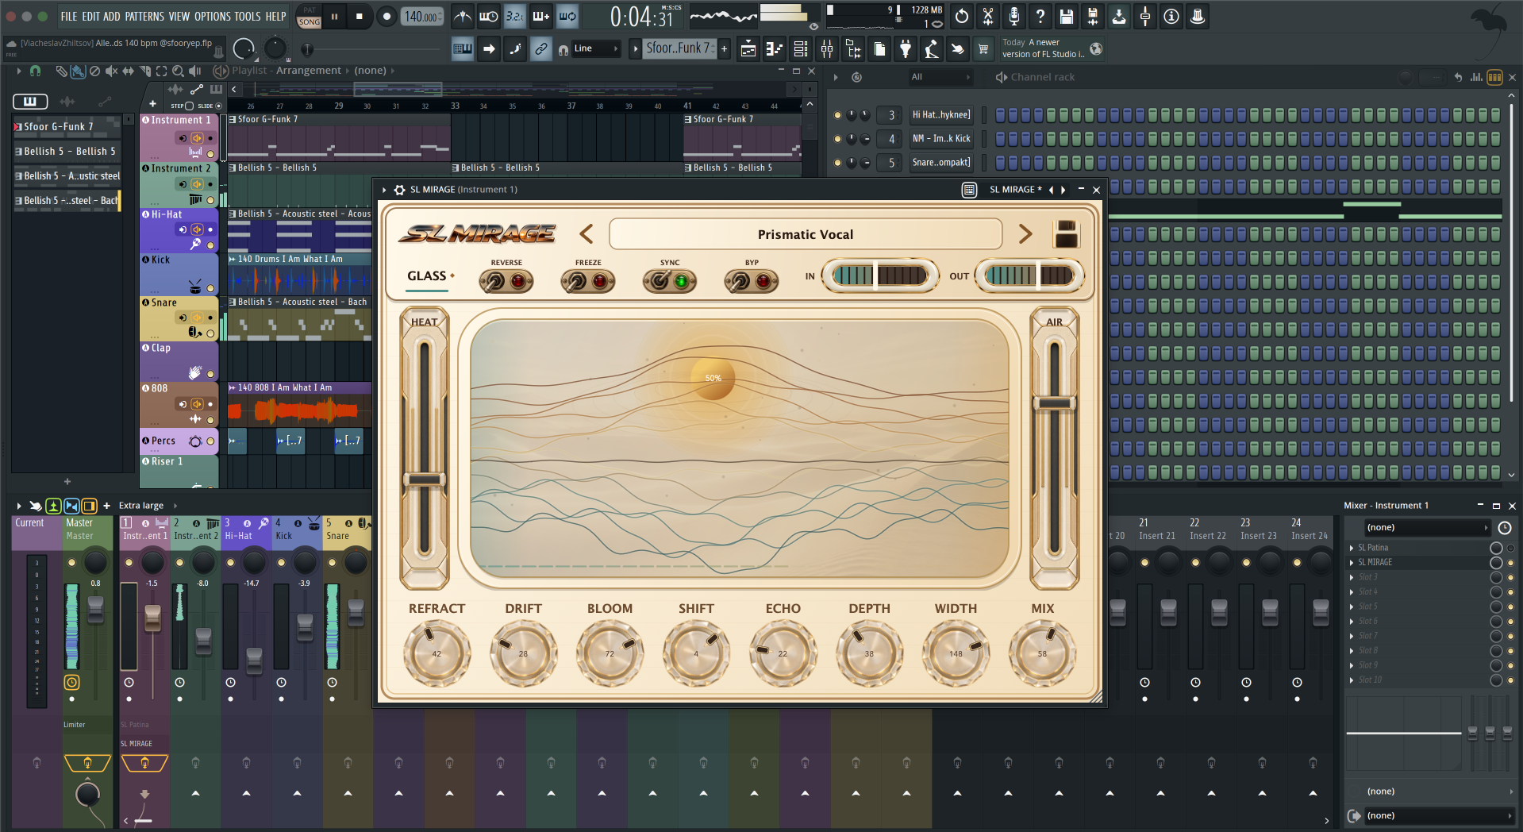Click the metronome icon in the top toolbar
Image resolution: width=1523 pixels, height=832 pixels.
(x=463, y=16)
